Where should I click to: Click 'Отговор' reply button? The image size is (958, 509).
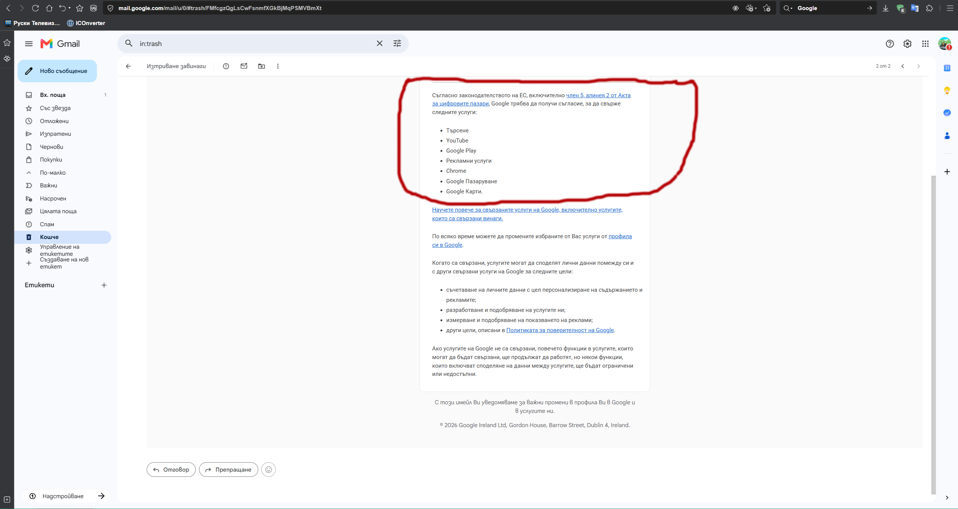171,470
